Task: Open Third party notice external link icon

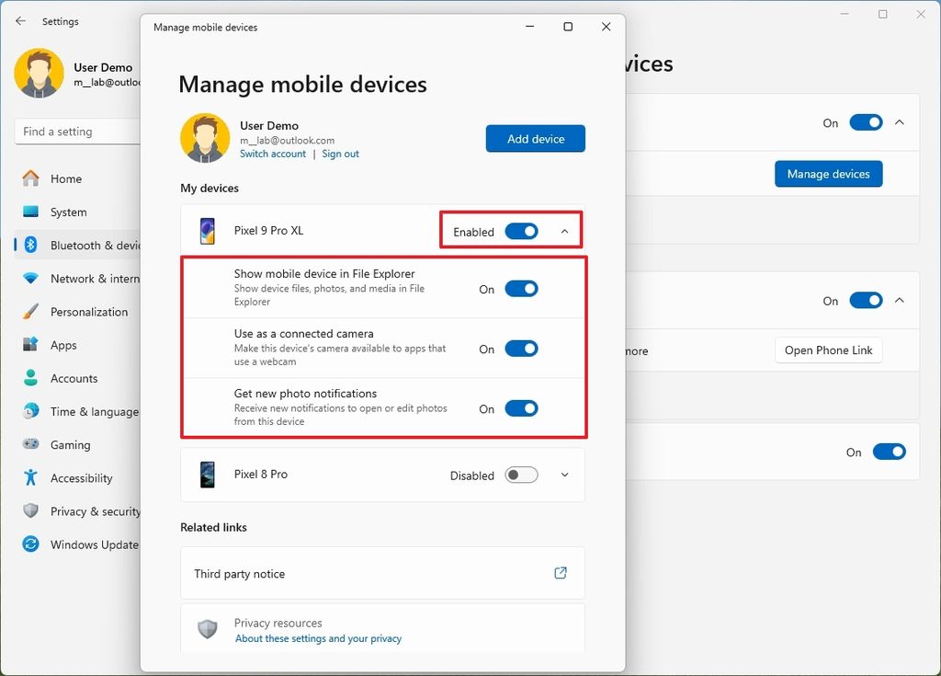Action: [x=560, y=572]
